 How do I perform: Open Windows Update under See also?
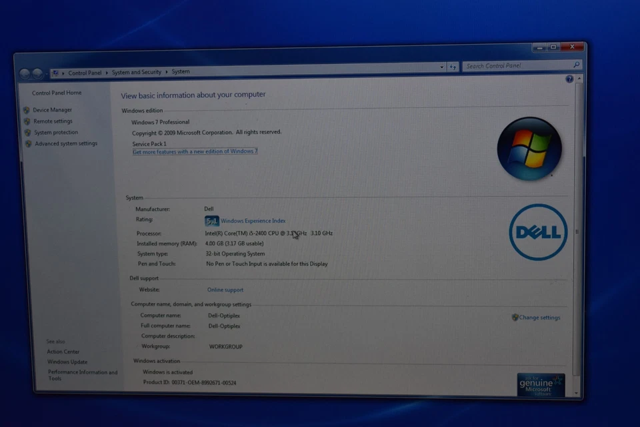pos(66,362)
